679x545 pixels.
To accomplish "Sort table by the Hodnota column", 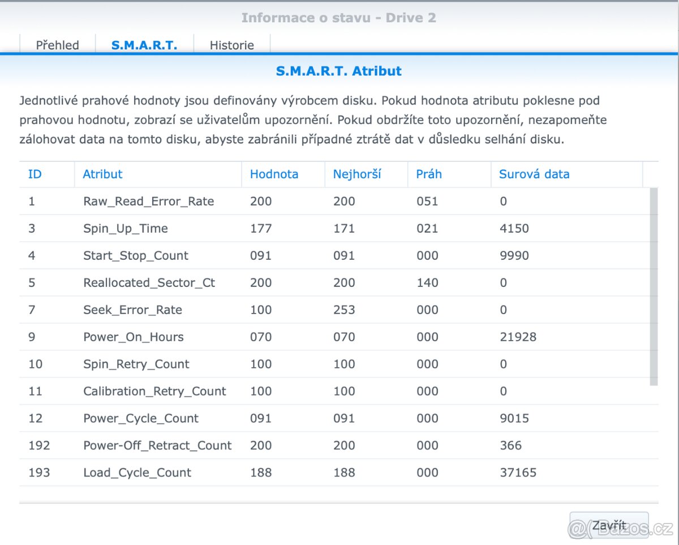I will [274, 174].
